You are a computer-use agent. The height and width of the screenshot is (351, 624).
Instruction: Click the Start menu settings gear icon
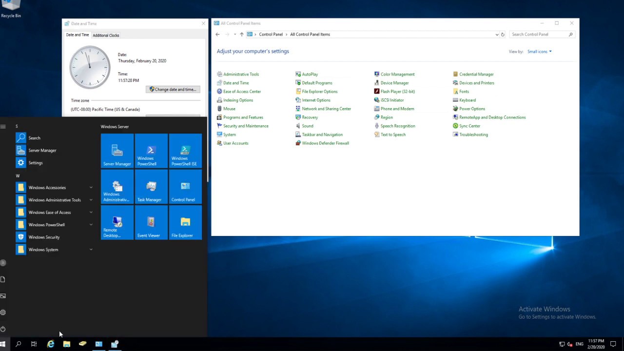coord(3,312)
